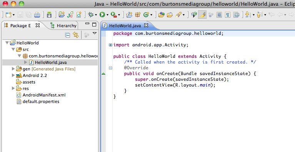Switch to the Hierarchy tab
295x152 pixels.
[64, 26]
